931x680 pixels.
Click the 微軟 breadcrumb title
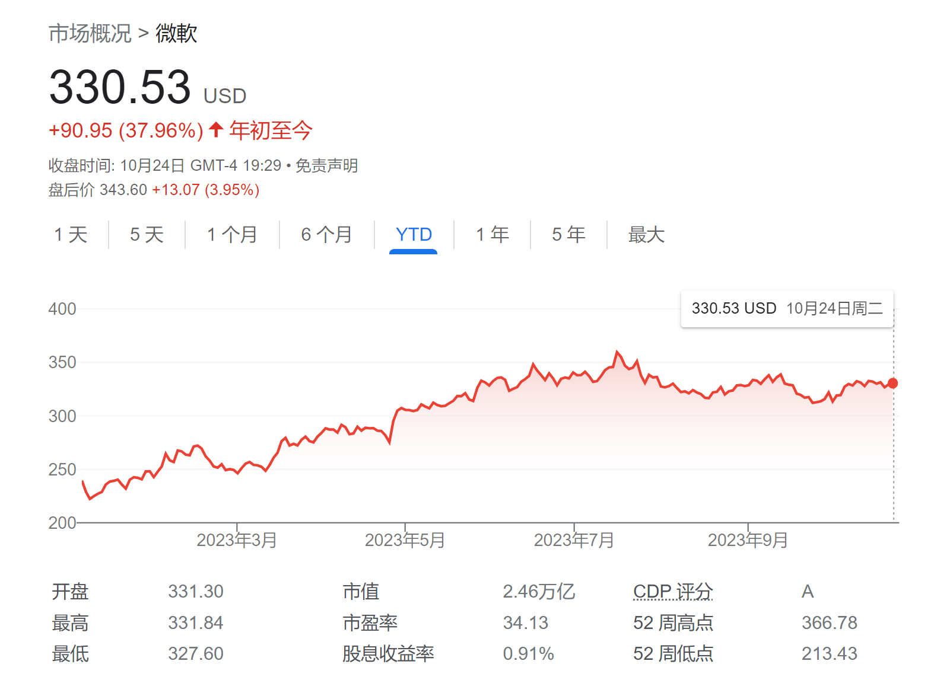click(176, 33)
